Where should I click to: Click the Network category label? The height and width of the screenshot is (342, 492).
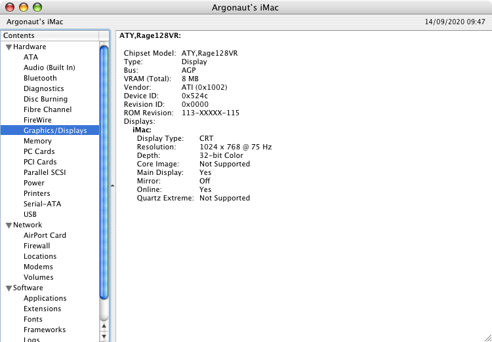28,225
